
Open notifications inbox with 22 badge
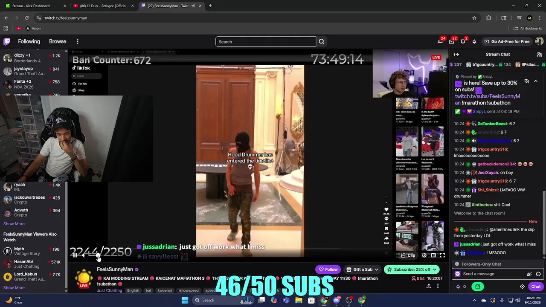pos(452,41)
